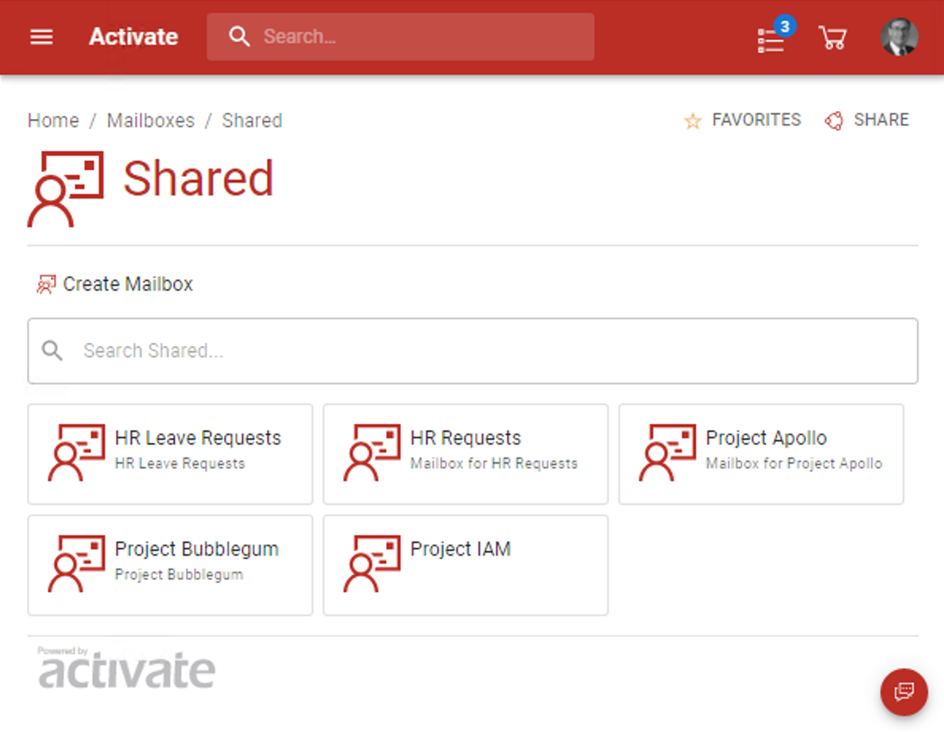Go to Mailboxes breadcrumb

[x=150, y=121]
